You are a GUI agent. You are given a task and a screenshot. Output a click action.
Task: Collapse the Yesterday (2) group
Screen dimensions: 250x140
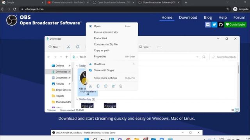77,99
